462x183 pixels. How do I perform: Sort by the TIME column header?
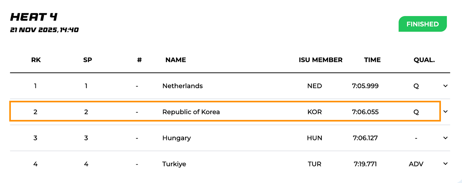(372, 60)
